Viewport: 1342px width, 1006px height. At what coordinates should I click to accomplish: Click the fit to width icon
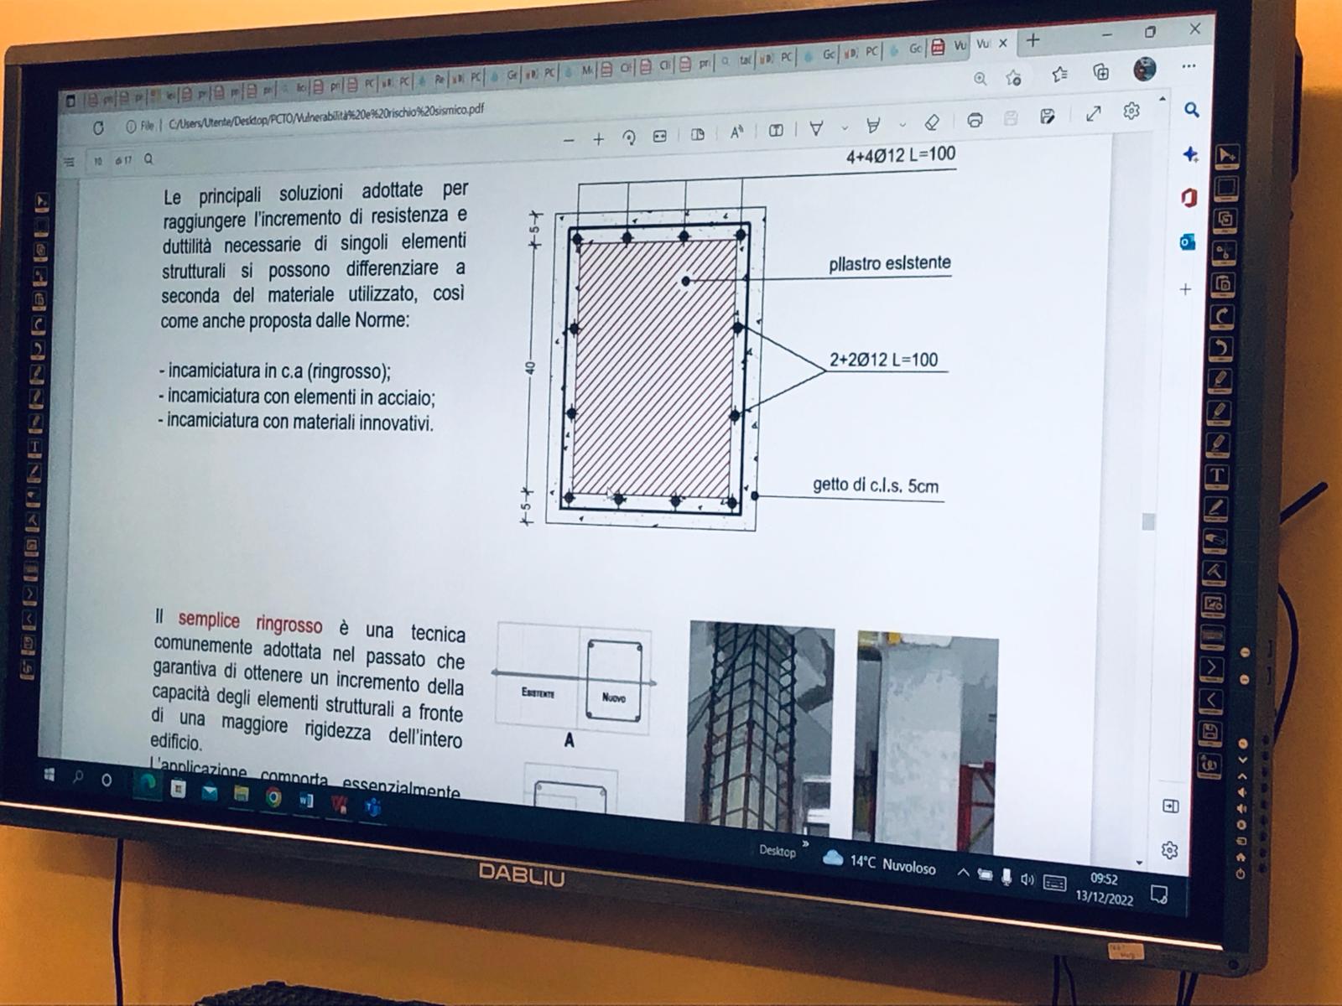(660, 137)
